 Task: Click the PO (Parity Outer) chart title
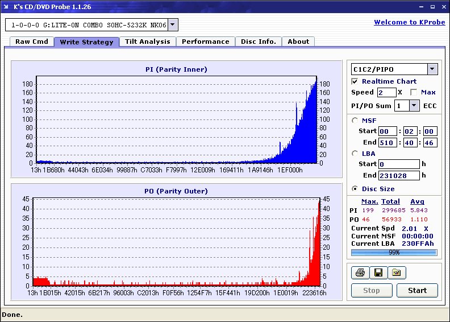(176, 191)
